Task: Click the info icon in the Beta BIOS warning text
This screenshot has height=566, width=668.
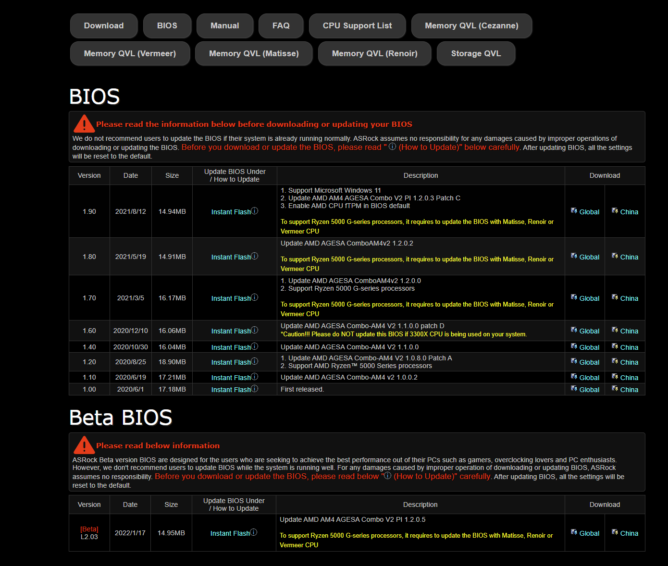Action: click(388, 476)
